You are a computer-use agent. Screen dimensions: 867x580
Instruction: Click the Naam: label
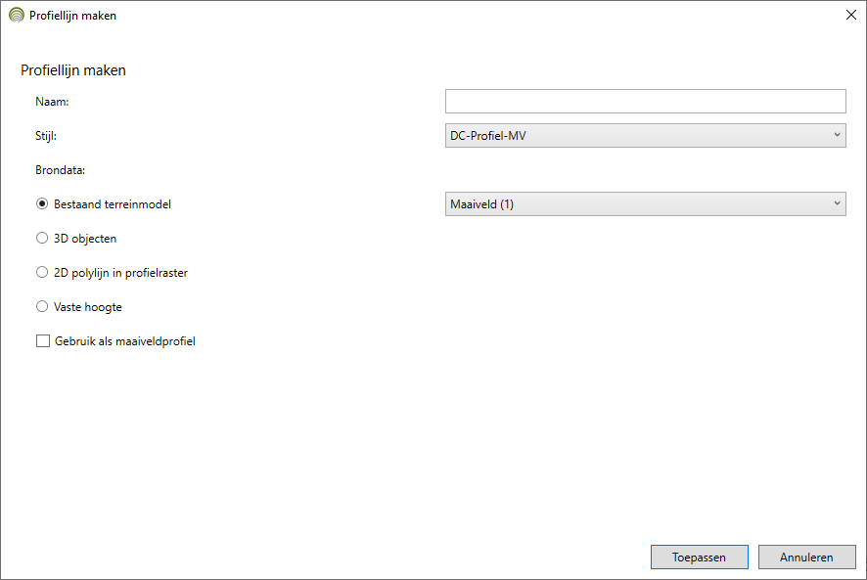52,102
